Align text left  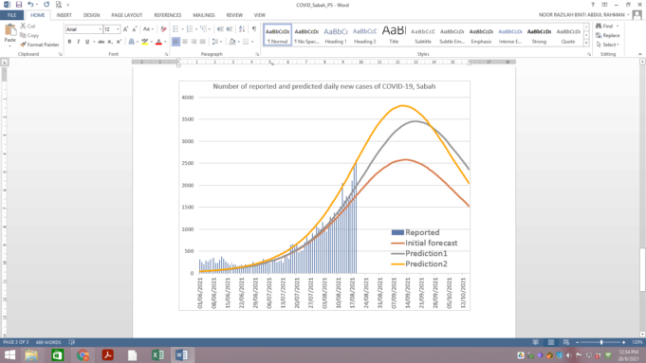click(175, 42)
